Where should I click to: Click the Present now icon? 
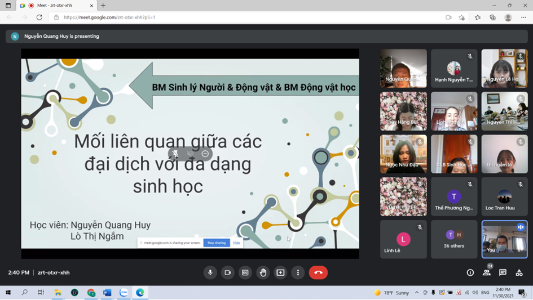(280, 272)
